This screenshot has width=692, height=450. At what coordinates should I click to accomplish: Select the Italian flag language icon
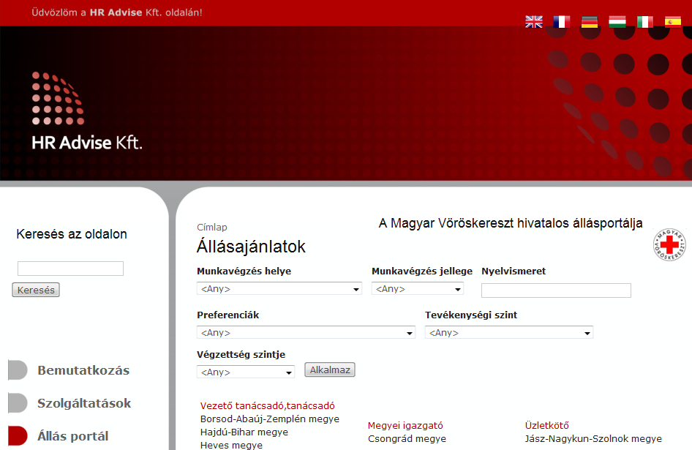coord(644,22)
